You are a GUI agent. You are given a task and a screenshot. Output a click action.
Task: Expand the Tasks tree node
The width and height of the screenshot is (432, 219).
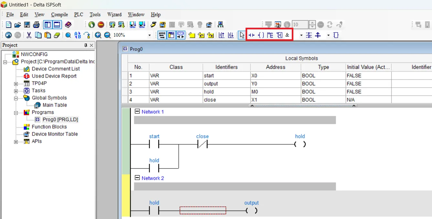pyautogui.click(x=16, y=91)
